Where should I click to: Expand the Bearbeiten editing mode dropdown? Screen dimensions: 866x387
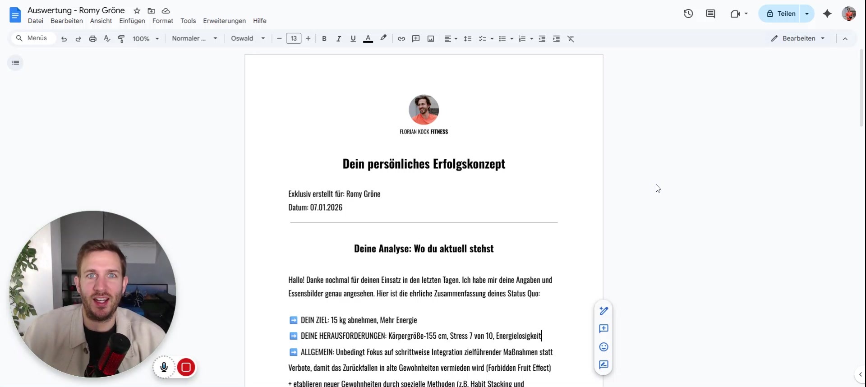[798, 39]
